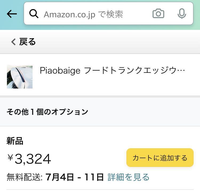This screenshot has width=200, height=196.
Task: Tap the back arrow in the header
Action: coord(12,14)
